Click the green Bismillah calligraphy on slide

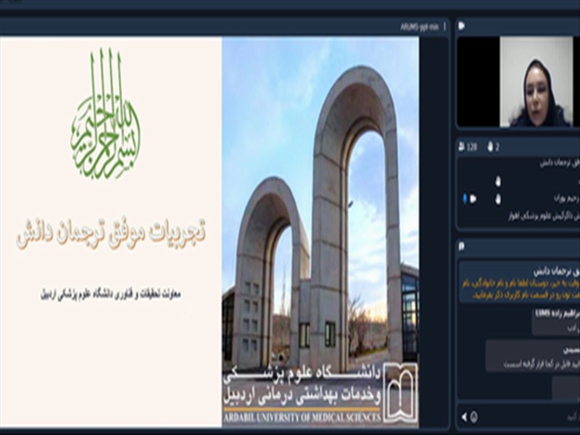pyautogui.click(x=106, y=114)
